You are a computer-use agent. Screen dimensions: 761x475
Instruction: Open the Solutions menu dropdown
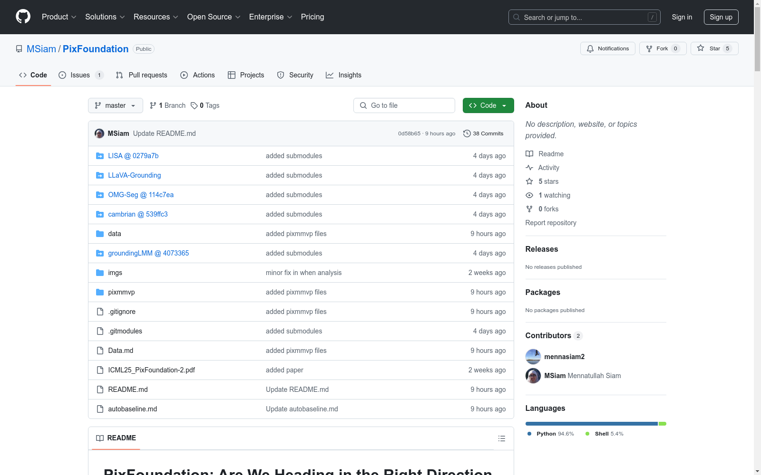coord(105,17)
